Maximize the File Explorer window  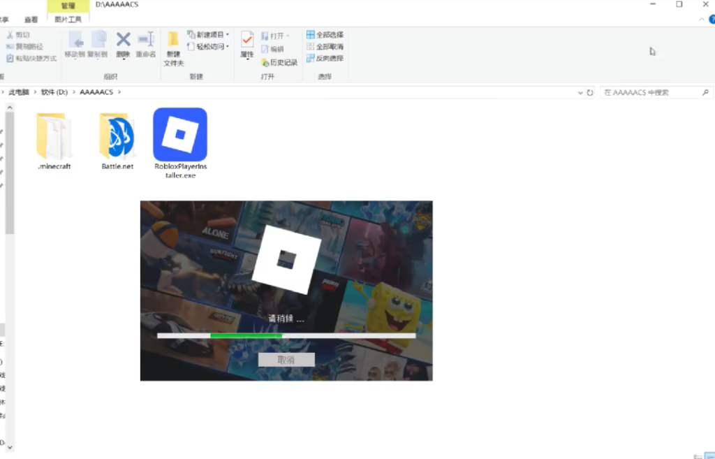tap(679, 4)
